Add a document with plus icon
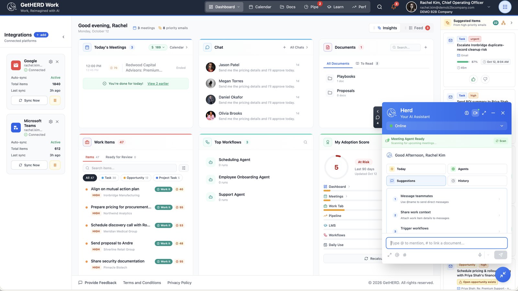Screen dimensions: 518x291 (x=426, y=47)
